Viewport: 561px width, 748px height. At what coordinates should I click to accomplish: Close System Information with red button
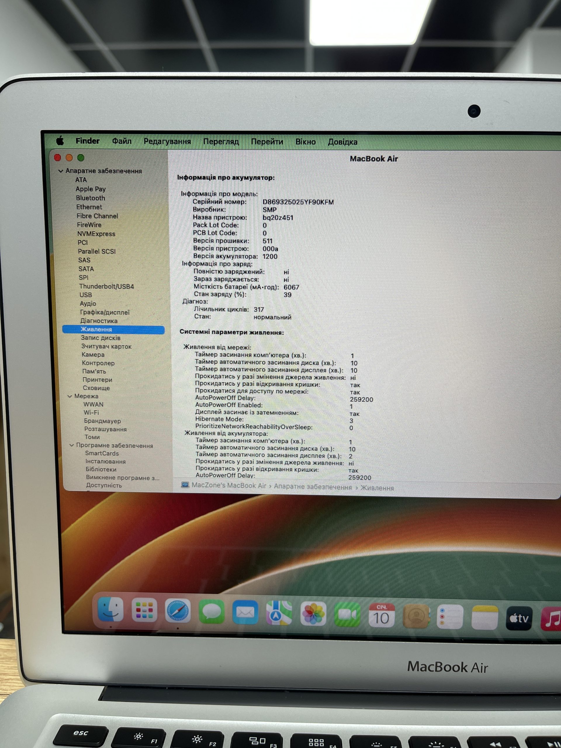point(58,157)
